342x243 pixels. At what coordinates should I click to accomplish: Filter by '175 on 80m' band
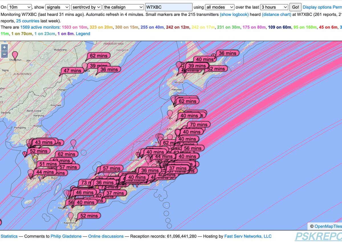254,27
